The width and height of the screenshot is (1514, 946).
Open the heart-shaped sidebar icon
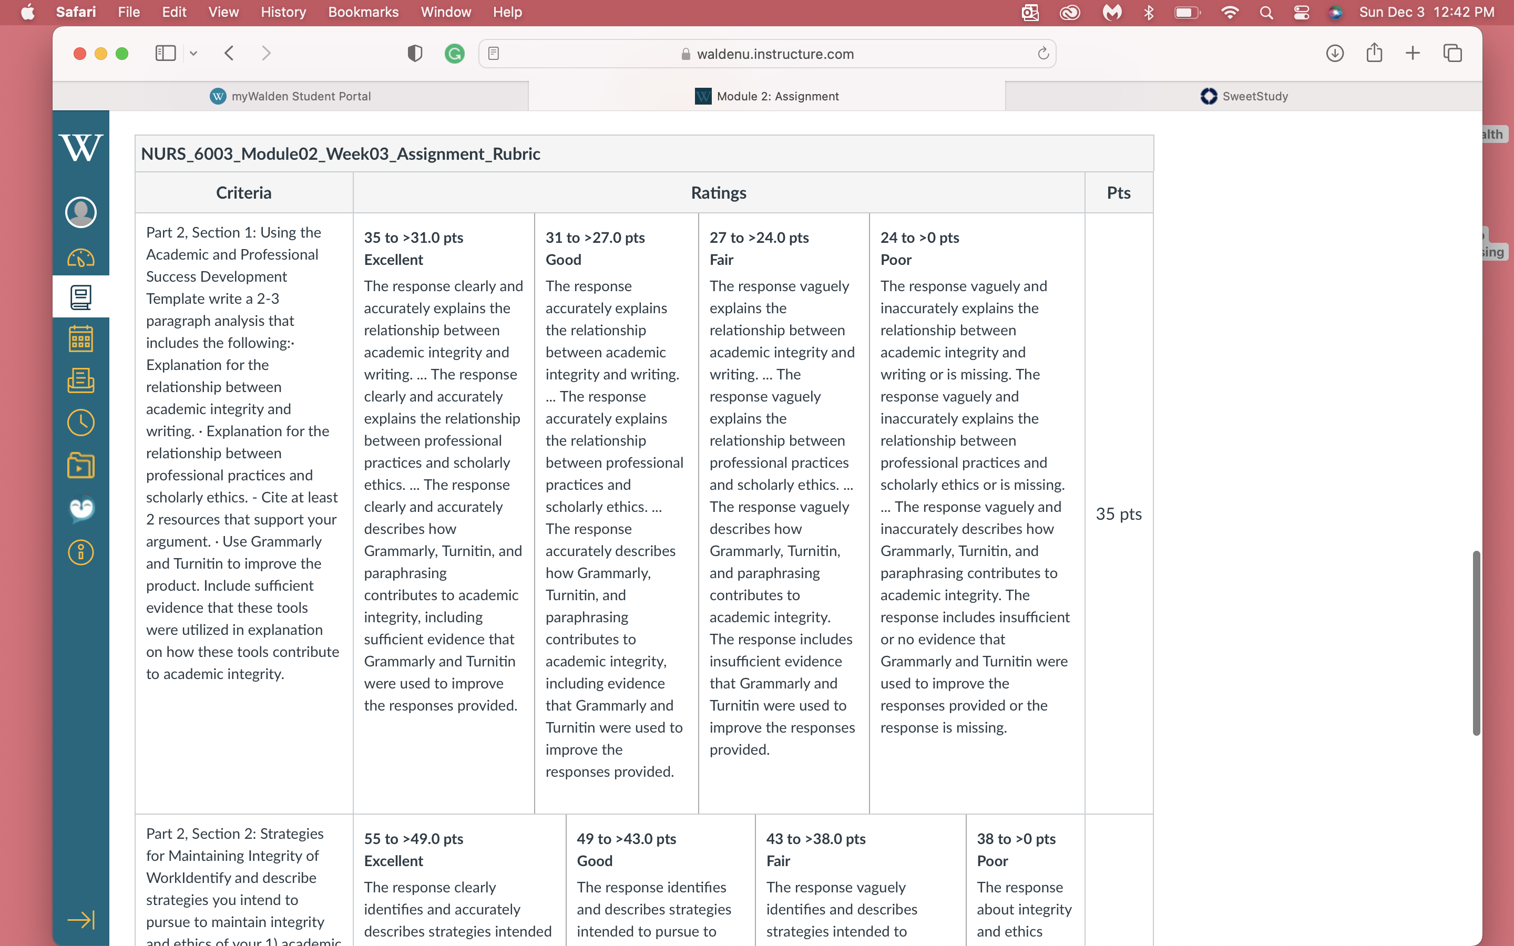81,509
